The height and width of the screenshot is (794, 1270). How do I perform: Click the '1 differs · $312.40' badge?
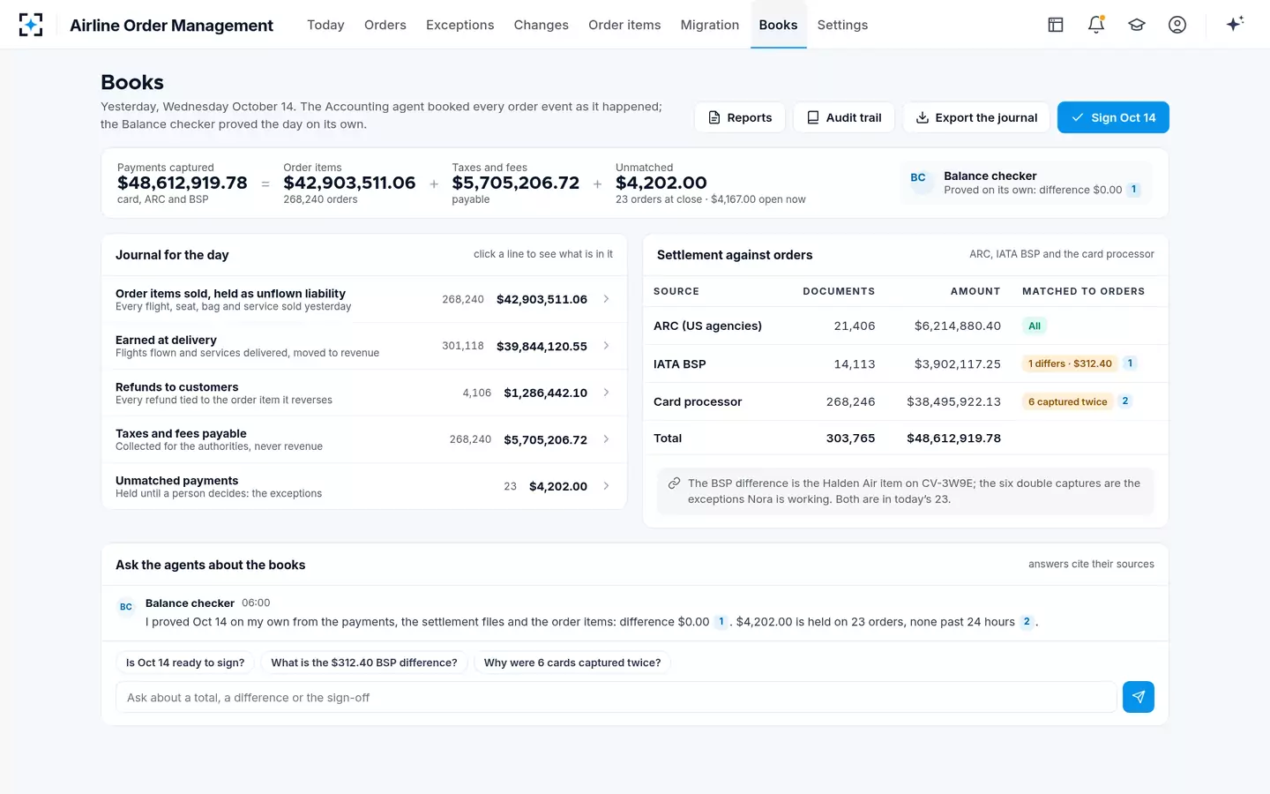(1070, 363)
